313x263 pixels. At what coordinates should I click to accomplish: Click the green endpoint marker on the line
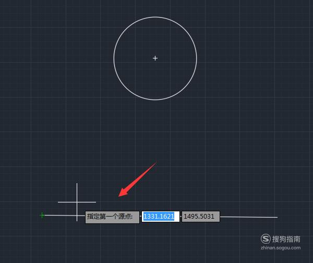point(42,216)
